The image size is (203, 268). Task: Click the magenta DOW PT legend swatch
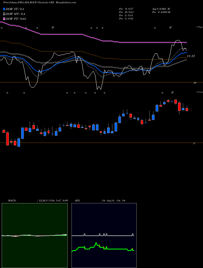tap(4, 19)
